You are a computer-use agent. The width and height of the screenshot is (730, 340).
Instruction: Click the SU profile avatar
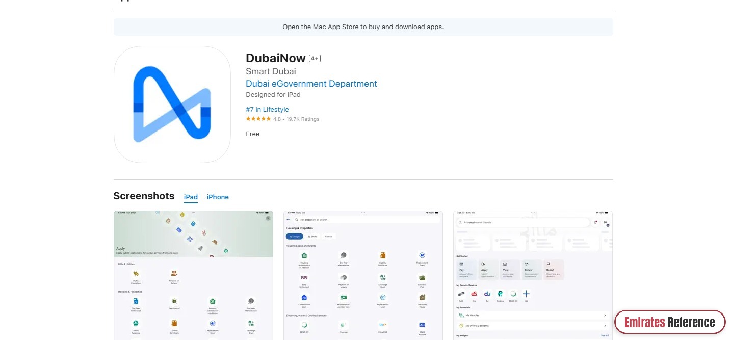point(606,223)
